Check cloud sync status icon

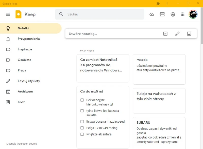152,14
